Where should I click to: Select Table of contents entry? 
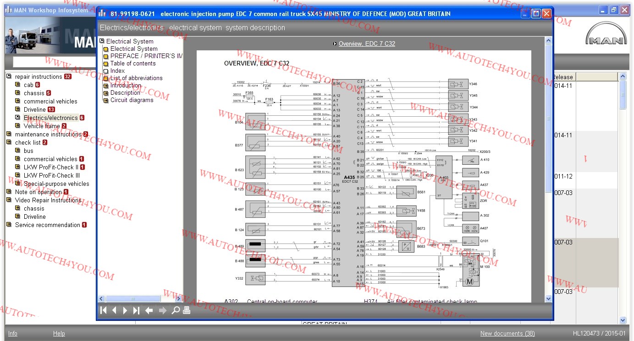(x=133, y=64)
